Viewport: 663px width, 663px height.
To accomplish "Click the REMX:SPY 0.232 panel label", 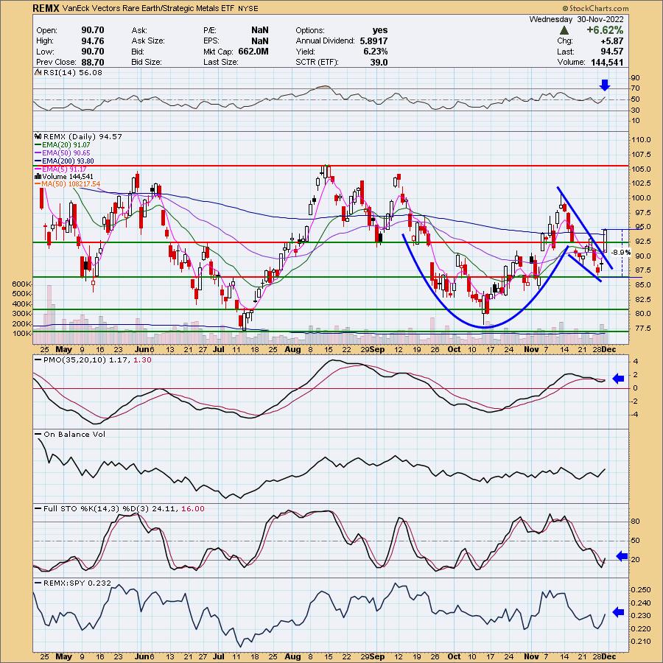I will point(77,583).
